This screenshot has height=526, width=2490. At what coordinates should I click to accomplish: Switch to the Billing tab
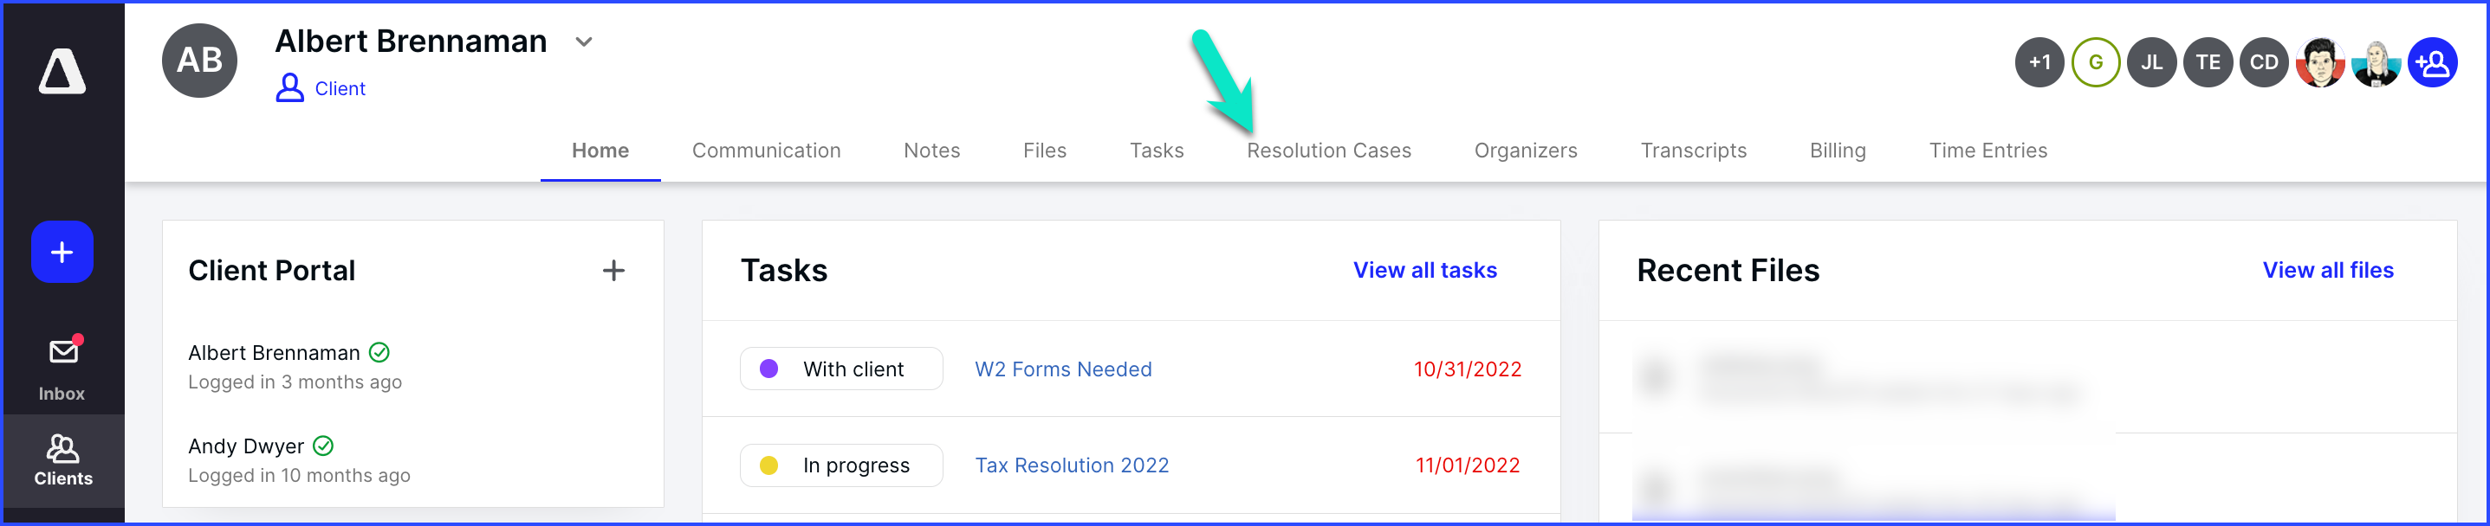pyautogui.click(x=1838, y=151)
